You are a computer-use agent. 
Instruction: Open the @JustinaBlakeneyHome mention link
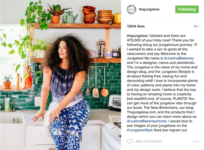click(x=147, y=121)
